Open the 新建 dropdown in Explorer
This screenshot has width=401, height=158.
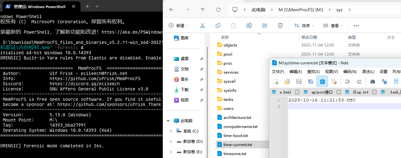(x=178, y=26)
